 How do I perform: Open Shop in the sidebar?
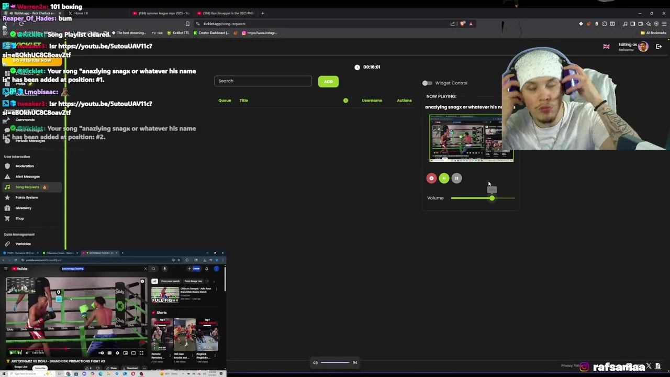(x=19, y=218)
